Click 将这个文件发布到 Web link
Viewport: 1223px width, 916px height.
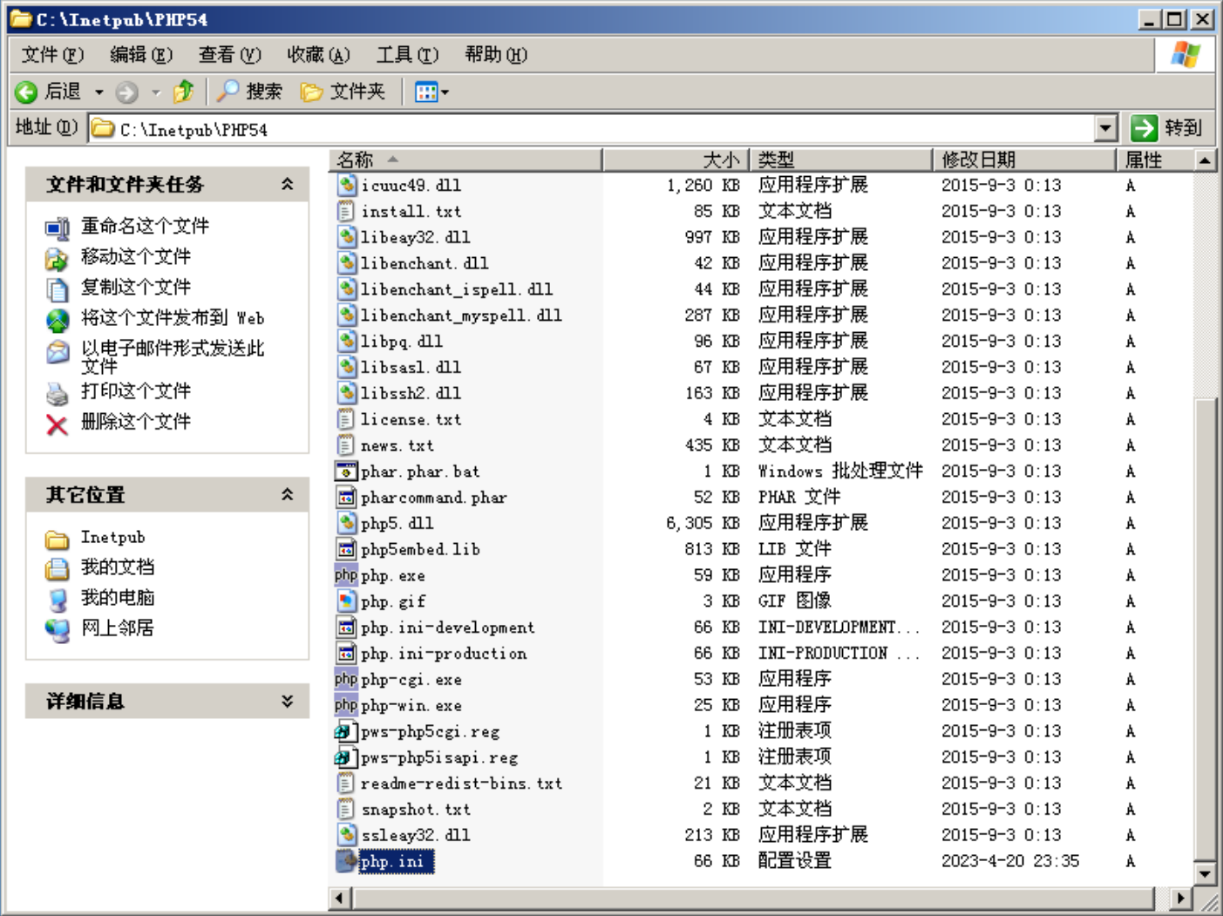[x=173, y=318]
